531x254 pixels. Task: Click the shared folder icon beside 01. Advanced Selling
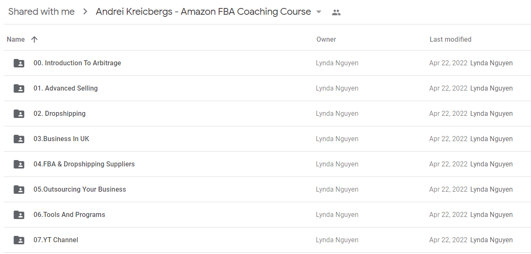19,88
